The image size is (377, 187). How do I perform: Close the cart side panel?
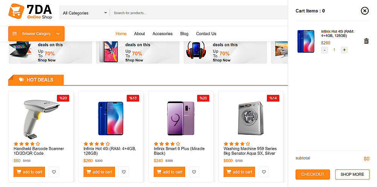(x=365, y=11)
